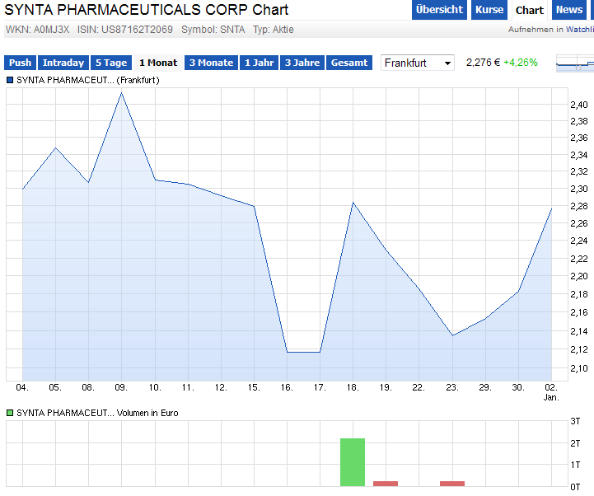Click the blue price series legend square

pyautogui.click(x=10, y=80)
